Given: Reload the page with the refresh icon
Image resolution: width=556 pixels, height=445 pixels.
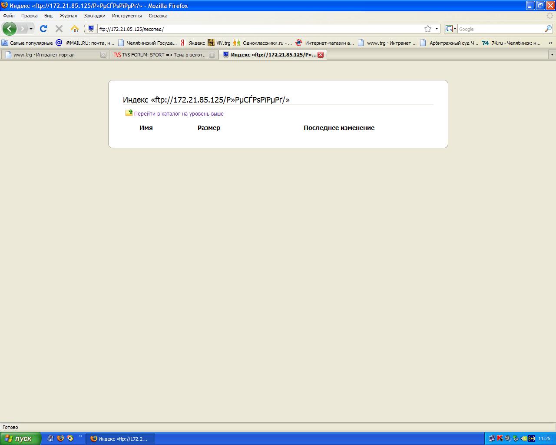Looking at the screenshot, I should [x=43, y=29].
